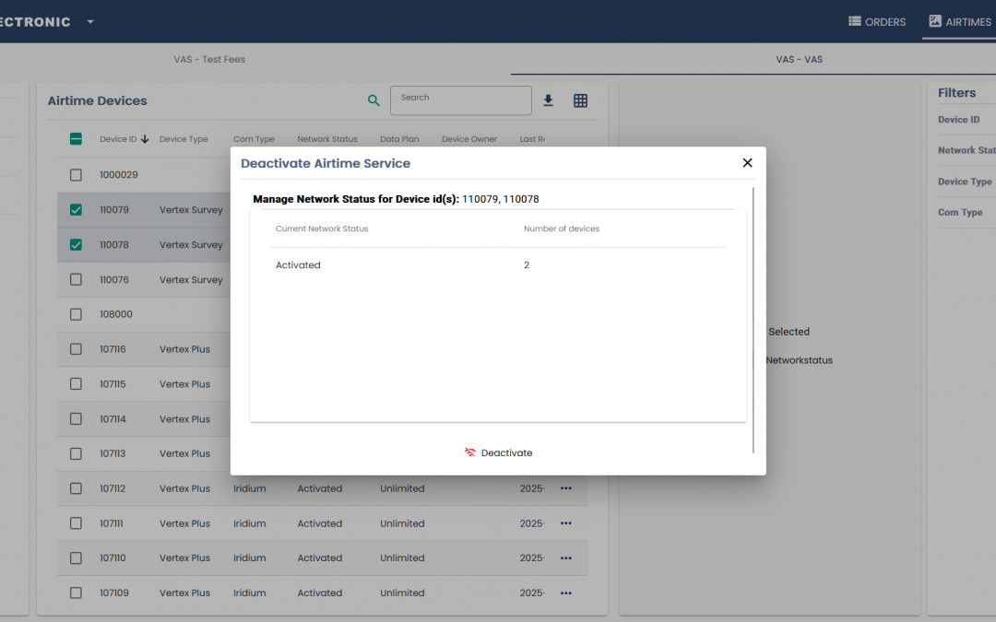Open the three-dot menu for device 107112
This screenshot has height=622, width=996.
[565, 488]
